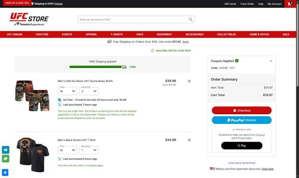This screenshot has height=178, width=299.
Task: Open Size dropdown for Noche T-Shirt
Action: pyautogui.click(x=67, y=150)
